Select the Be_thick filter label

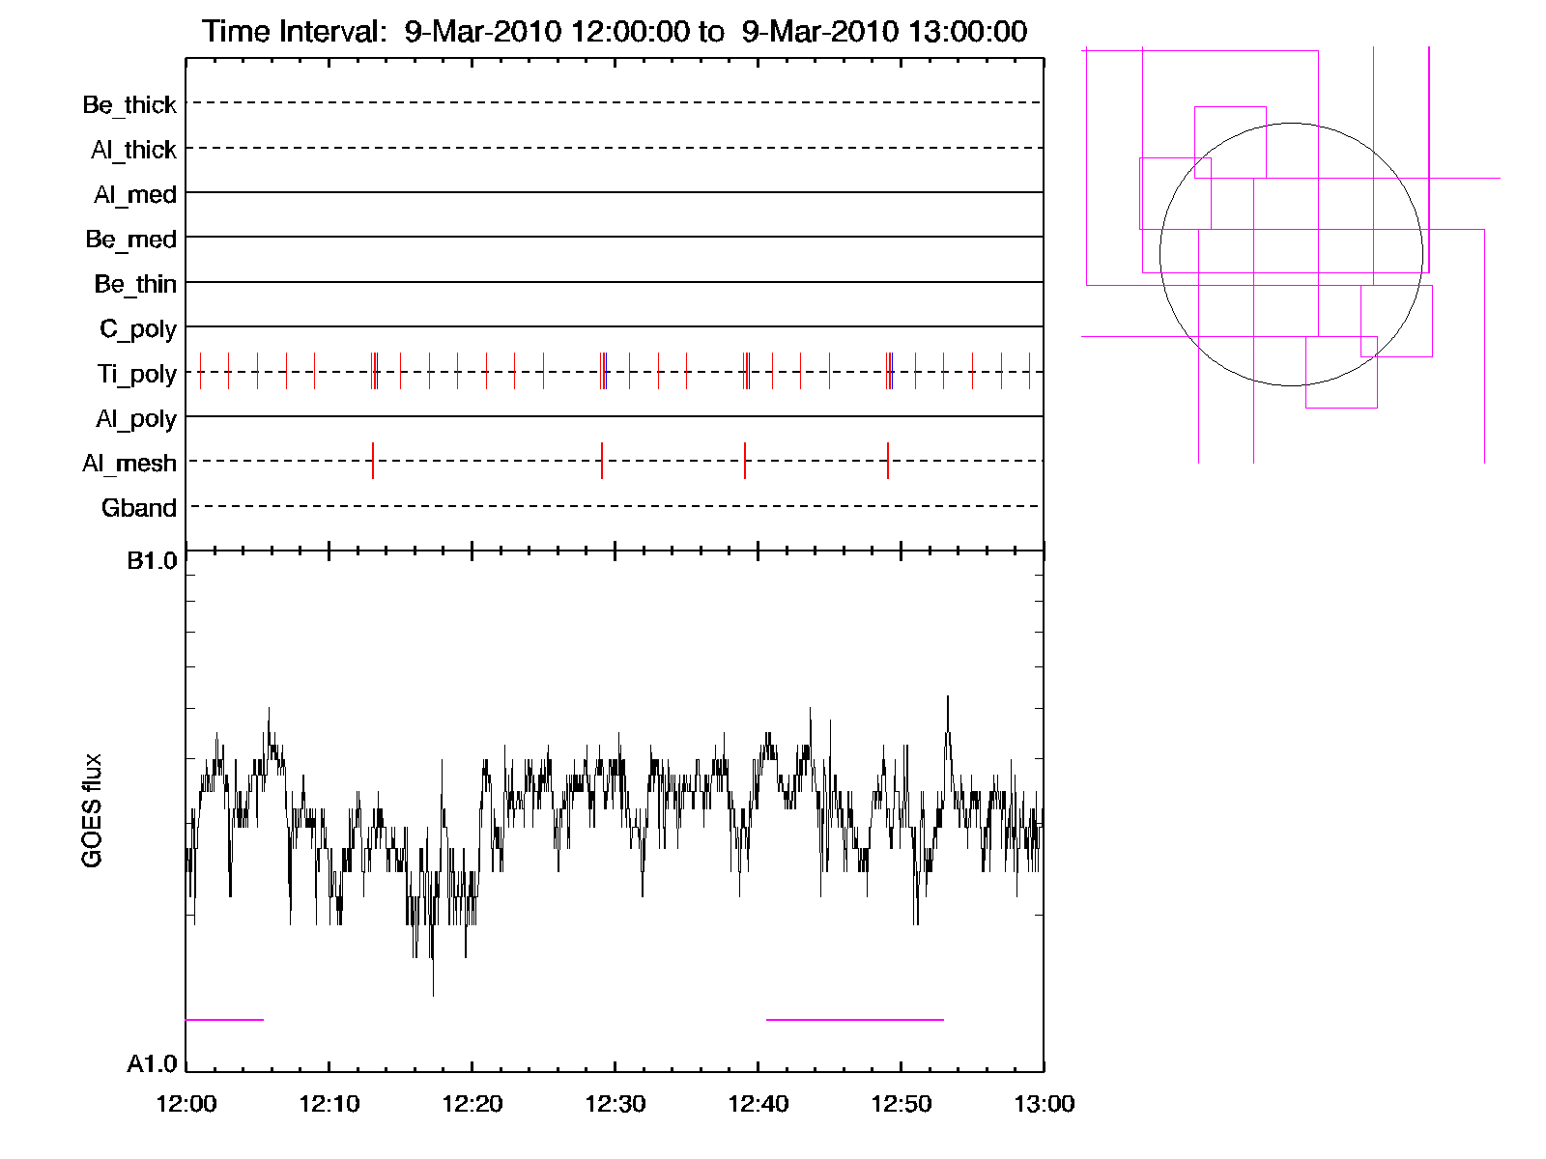click(x=129, y=104)
